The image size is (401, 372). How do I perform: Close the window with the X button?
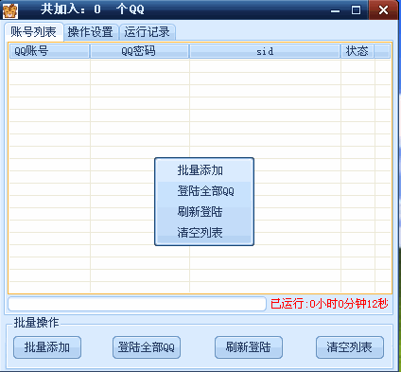(x=383, y=10)
